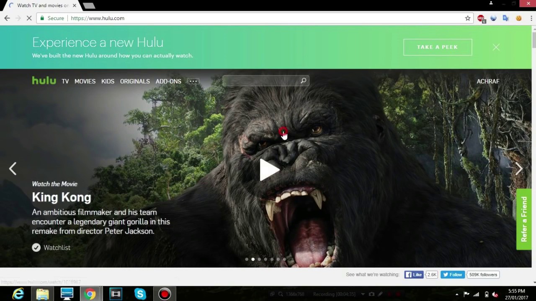Select the fifth carousel dot
This screenshot has height=301, width=536.
pyautogui.click(x=272, y=259)
